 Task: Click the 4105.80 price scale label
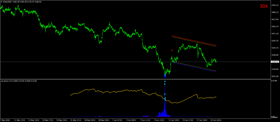tap(275, 69)
